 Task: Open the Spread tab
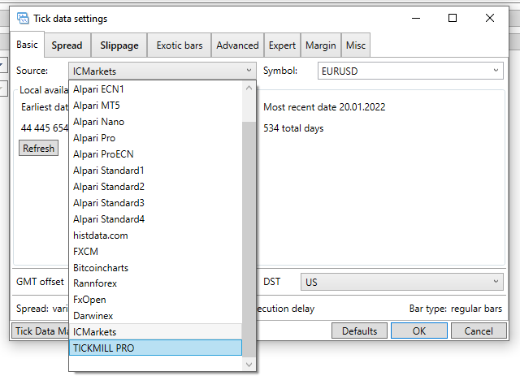(x=67, y=45)
